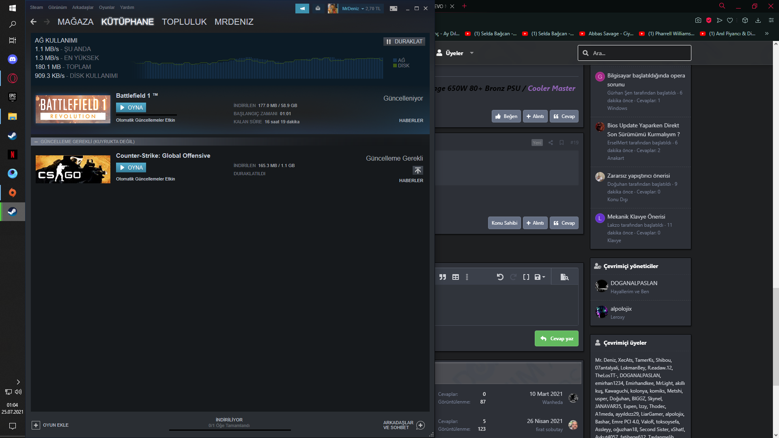Click the Battlefield 1 Revolution thumbnail
This screenshot has height=438, width=779.
click(73, 109)
